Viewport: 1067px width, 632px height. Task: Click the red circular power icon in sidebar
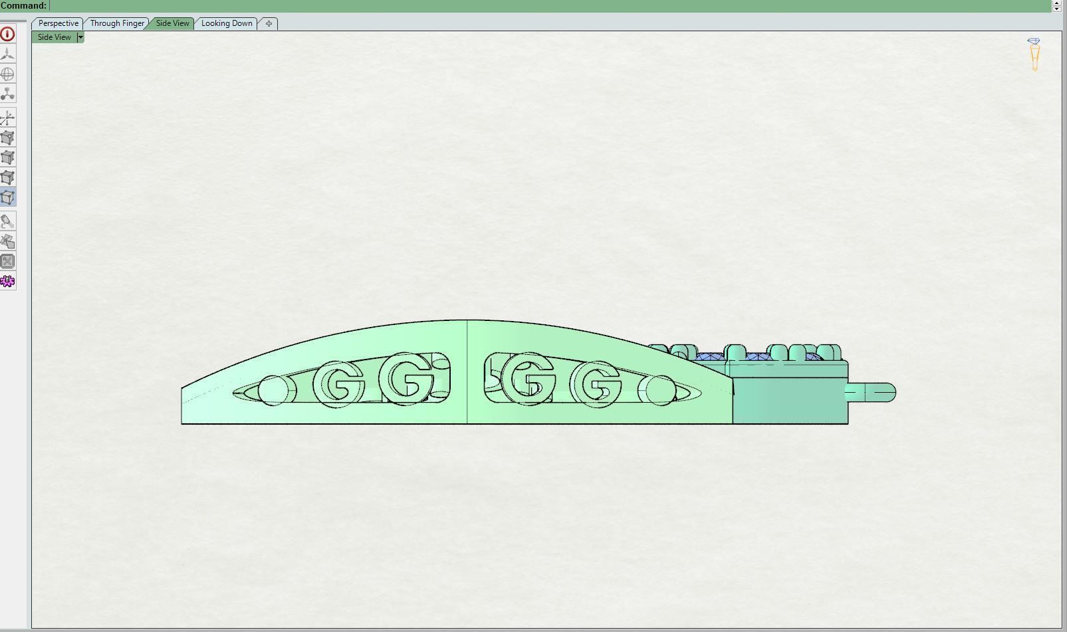tap(7, 34)
